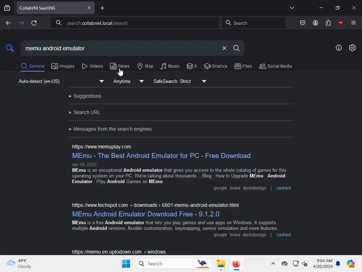The width and height of the screenshot is (362, 272).
Task: Click the Firefox address bar
Action: click(135, 23)
